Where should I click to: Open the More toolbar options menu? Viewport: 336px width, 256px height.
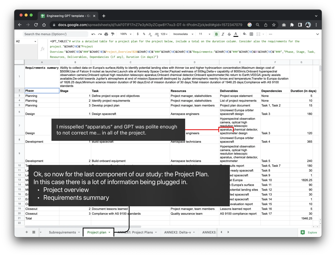pyautogui.click(x=270, y=34)
